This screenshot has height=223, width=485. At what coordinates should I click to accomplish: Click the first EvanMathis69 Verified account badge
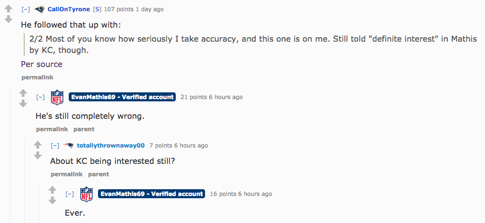tap(122, 97)
